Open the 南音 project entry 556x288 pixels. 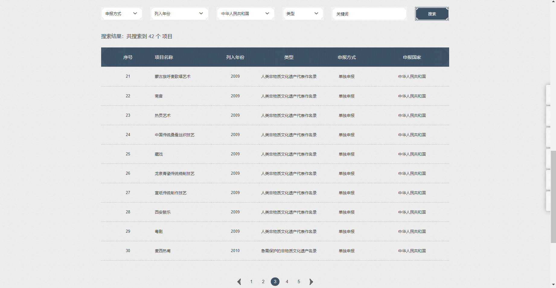(159, 96)
